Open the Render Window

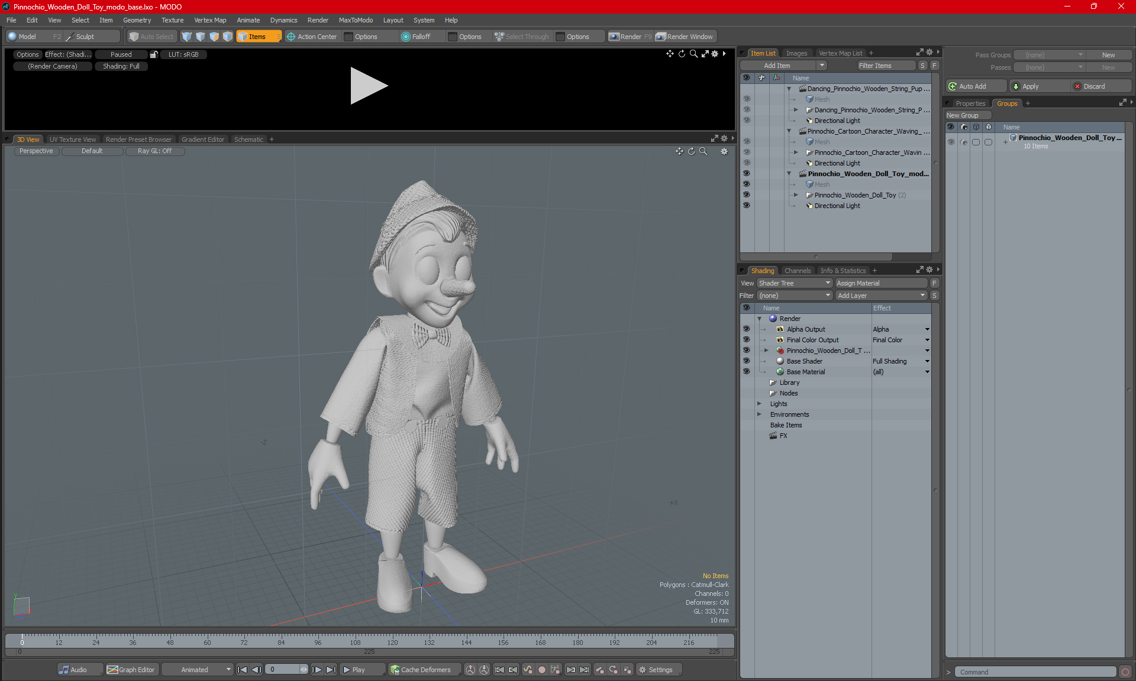pos(685,37)
